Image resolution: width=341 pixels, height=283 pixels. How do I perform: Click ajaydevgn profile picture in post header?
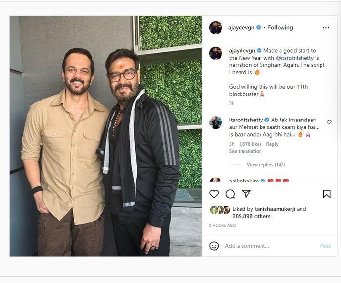(216, 28)
